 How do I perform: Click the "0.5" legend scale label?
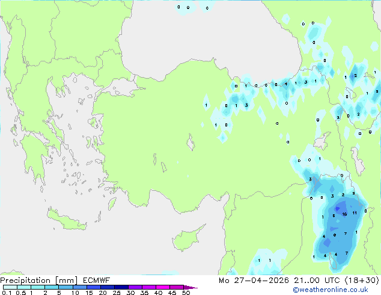(x=21, y=293)
